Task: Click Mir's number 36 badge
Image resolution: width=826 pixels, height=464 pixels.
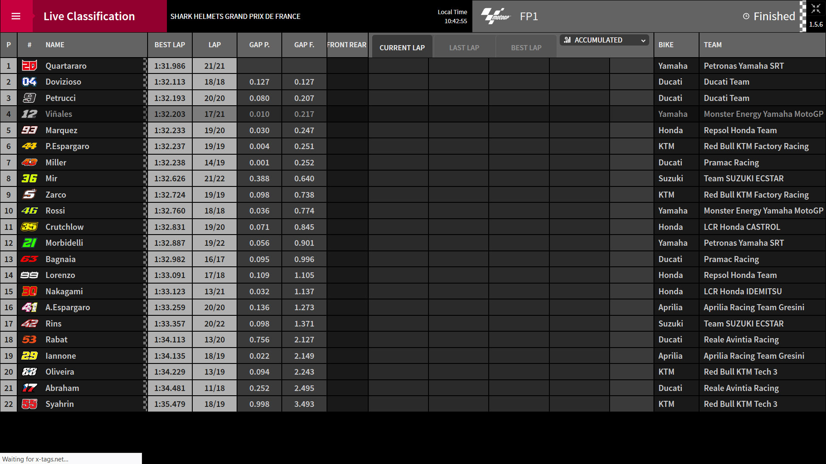Action: pyautogui.click(x=29, y=178)
